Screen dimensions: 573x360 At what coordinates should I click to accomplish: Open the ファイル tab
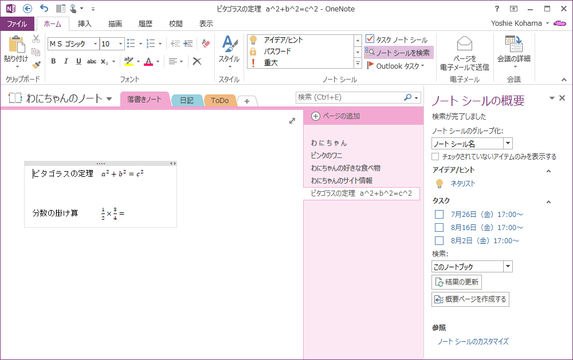[x=17, y=23]
